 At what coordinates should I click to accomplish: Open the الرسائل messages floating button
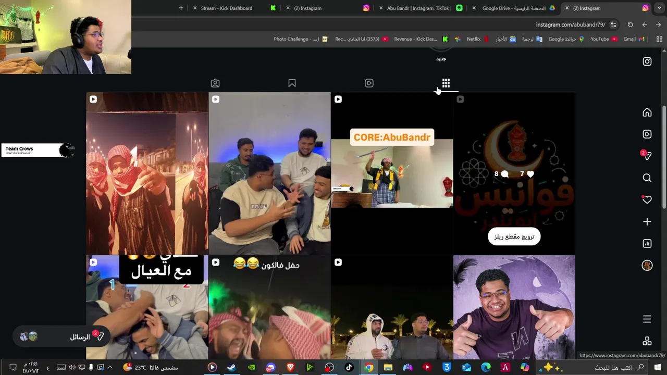pos(61,336)
